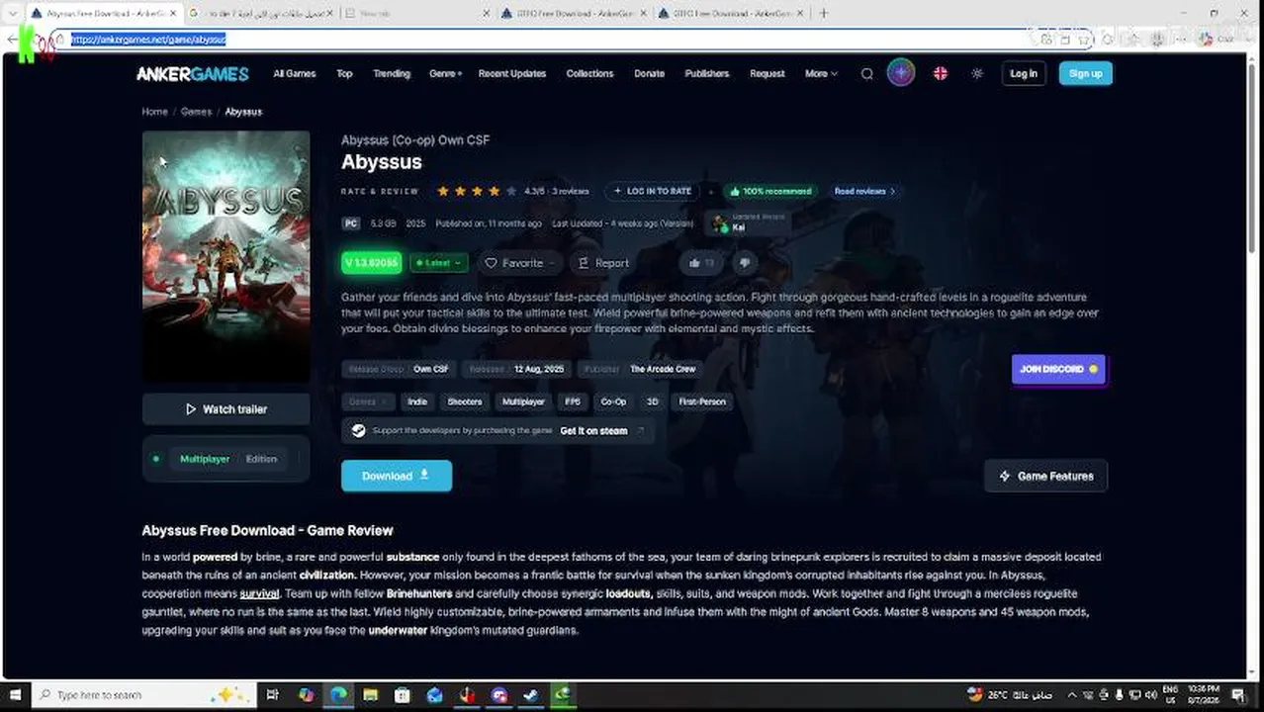Image resolution: width=1264 pixels, height=712 pixels.
Task: Expand the More menu in navigation
Action: (x=821, y=73)
